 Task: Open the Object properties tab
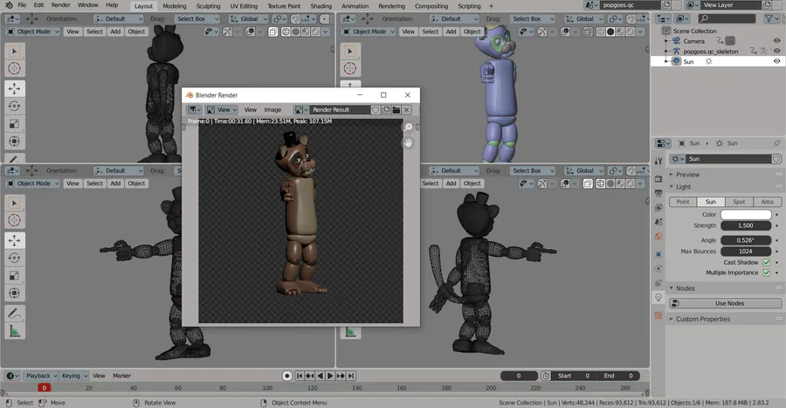pyautogui.click(x=658, y=254)
